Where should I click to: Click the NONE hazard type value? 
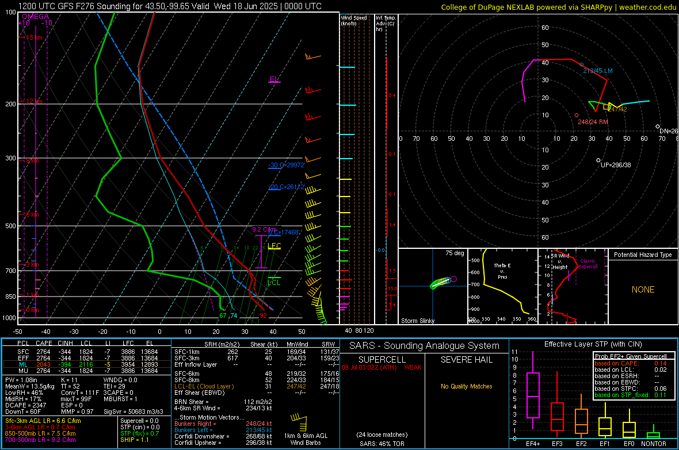click(643, 290)
